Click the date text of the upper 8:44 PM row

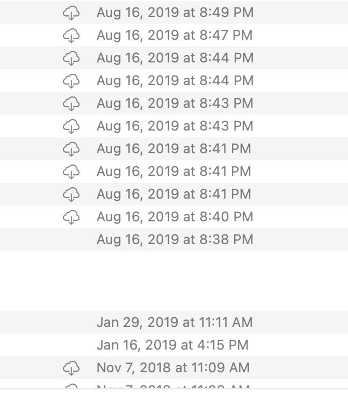click(175, 58)
